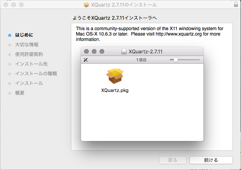Jump to the 概要 step
The height and width of the screenshot is (170, 241).
coord(20,93)
